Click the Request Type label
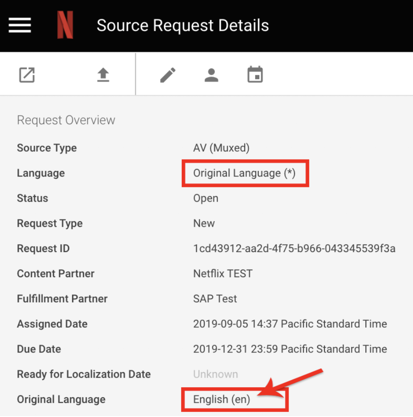This screenshot has width=413, height=417. tap(50, 224)
